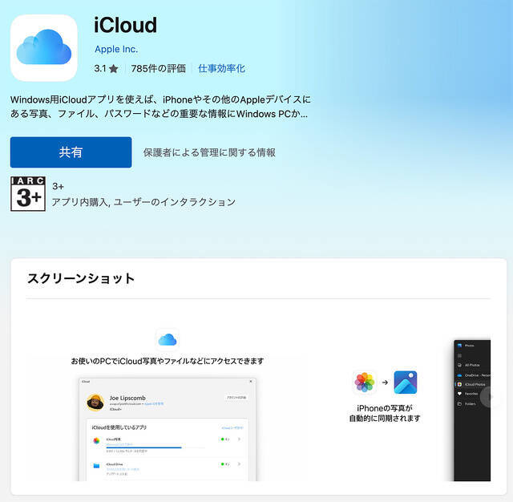Click the IARC 3+ rating badge
The height and width of the screenshot is (502, 513).
pyautogui.click(x=28, y=194)
